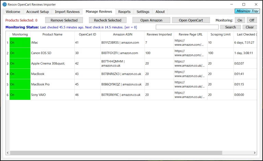This screenshot has width=263, height=161.
Task: Toggle monitoring cell for iMac row
Action: pos(20,42)
